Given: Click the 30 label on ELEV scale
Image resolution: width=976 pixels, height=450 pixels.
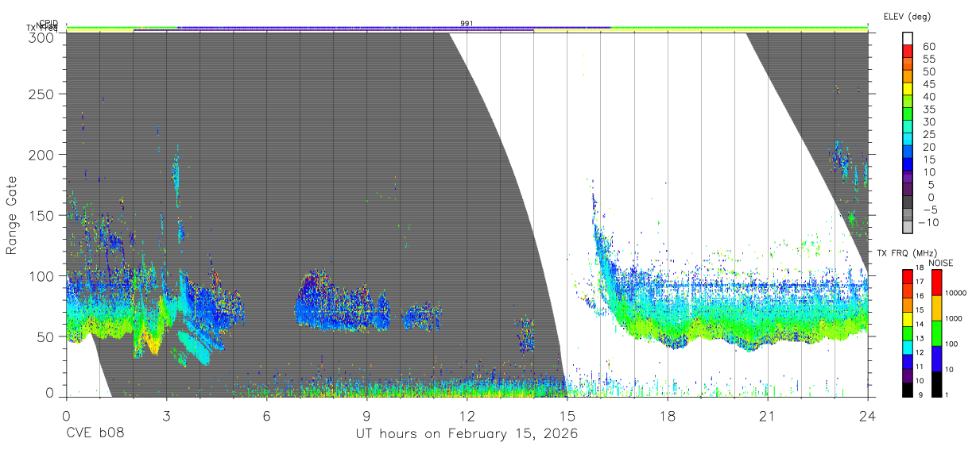Looking at the screenshot, I should (x=928, y=121).
